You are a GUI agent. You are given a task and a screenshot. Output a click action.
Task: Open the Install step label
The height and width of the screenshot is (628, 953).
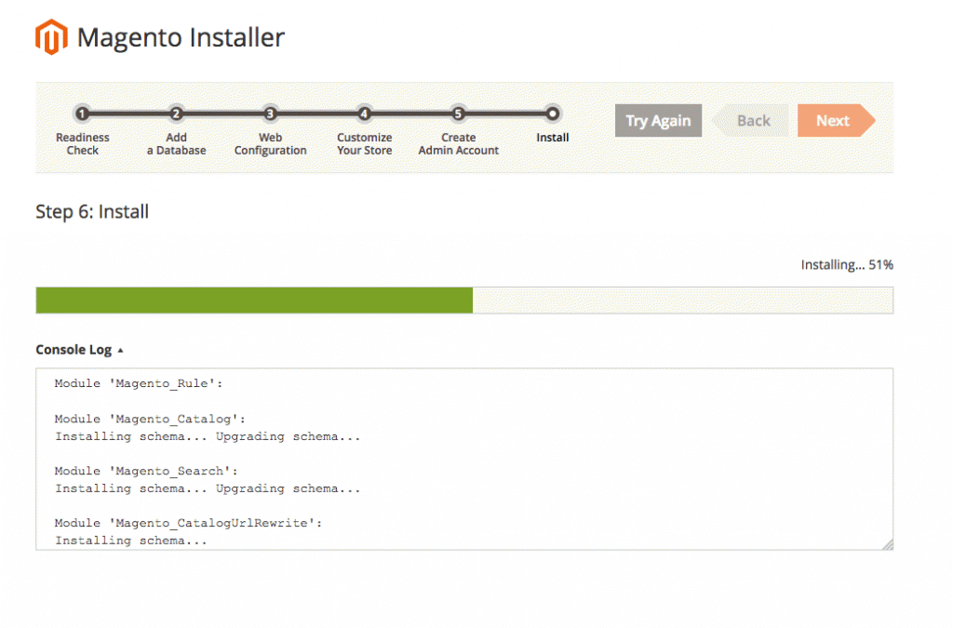point(553,138)
